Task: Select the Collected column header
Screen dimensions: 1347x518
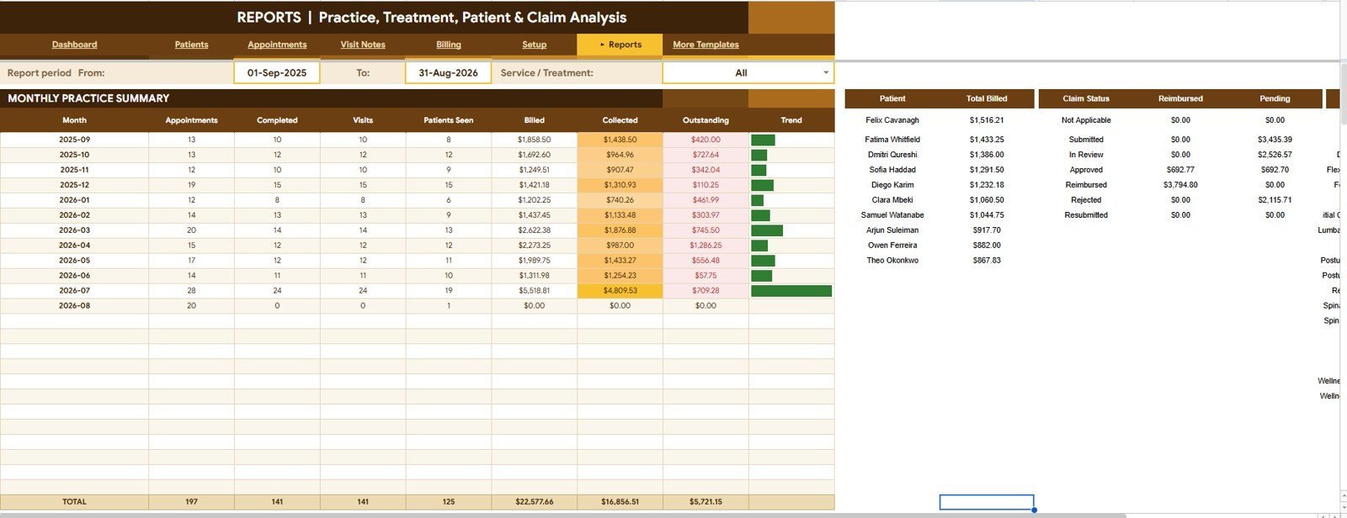Action: point(620,120)
